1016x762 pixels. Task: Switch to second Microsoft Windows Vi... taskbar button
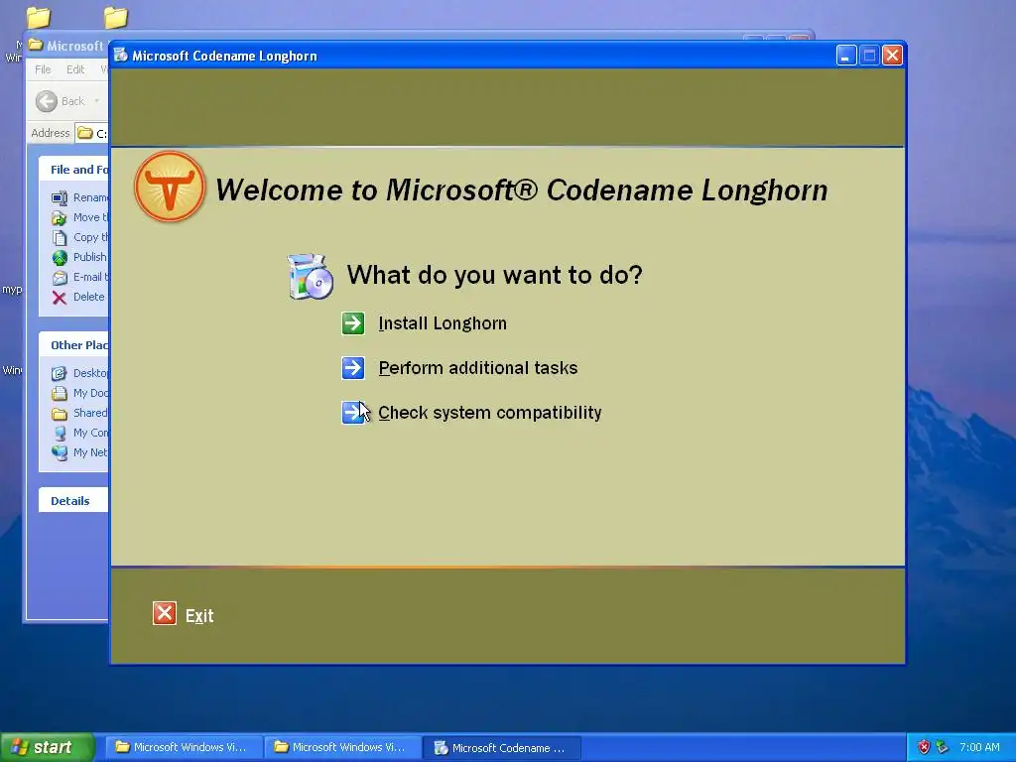click(342, 747)
